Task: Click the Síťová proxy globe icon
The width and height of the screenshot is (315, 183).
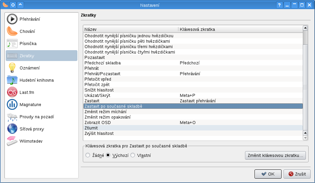Action: click(12, 129)
